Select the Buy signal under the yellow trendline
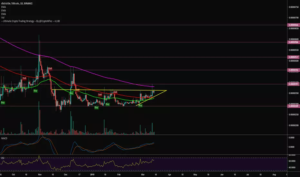Viewport: 300px width, 177px height. (140, 106)
